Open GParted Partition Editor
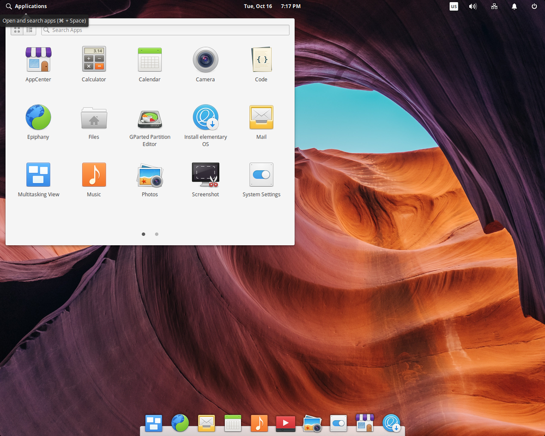Screen dimensions: 545x436 149,117
